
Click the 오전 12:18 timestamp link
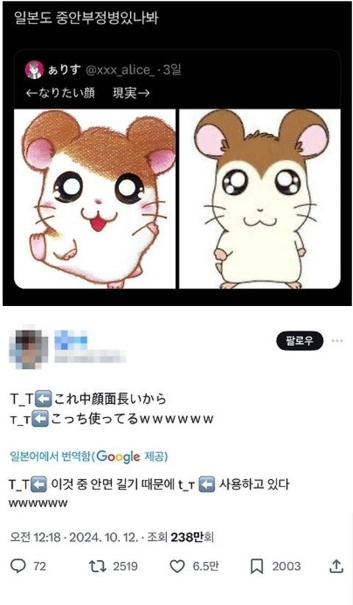(35, 537)
